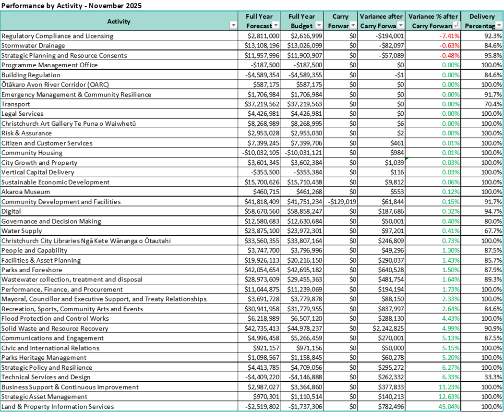Open the Delivery Percentage filter button
Image resolution: width=504 pixels, height=412 pixels.
(x=498, y=26)
